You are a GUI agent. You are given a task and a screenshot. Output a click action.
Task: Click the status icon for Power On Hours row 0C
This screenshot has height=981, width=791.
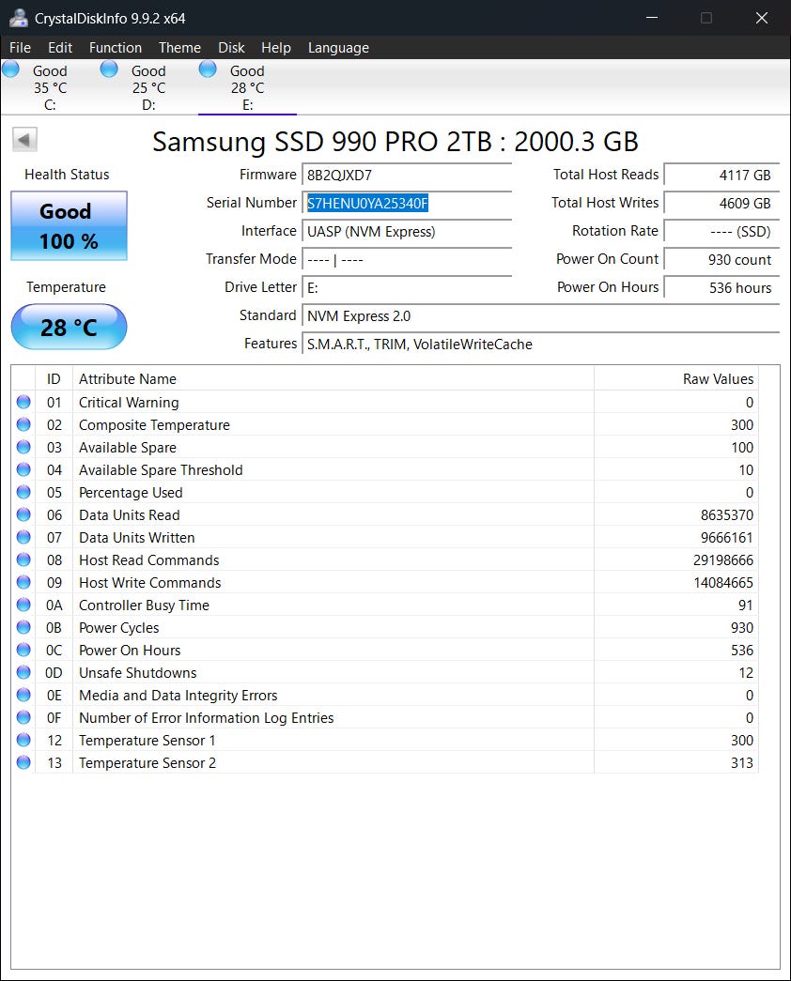coord(23,650)
